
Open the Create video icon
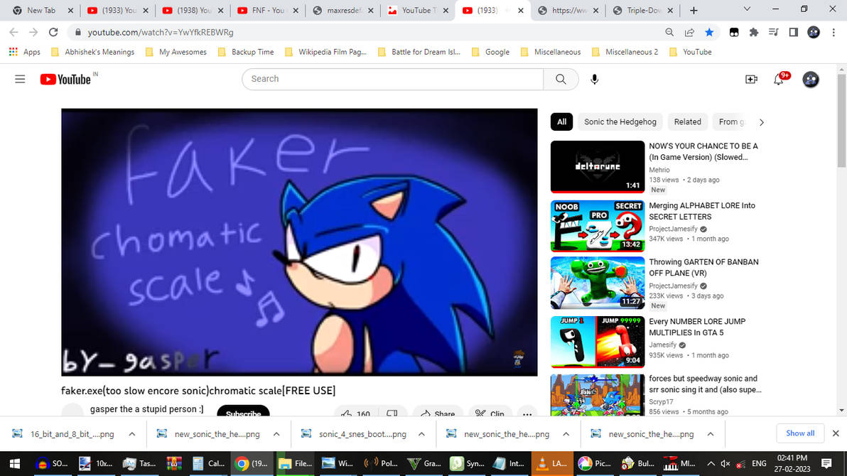click(x=751, y=80)
